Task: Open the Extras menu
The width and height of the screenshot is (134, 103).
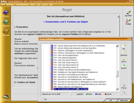Action: (x=33, y=5)
